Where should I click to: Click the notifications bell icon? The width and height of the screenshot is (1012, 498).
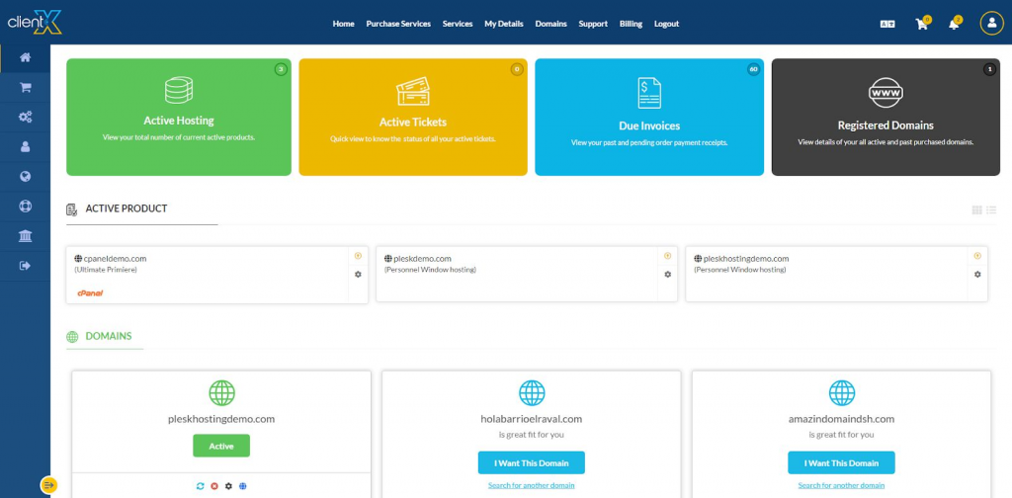tap(954, 24)
